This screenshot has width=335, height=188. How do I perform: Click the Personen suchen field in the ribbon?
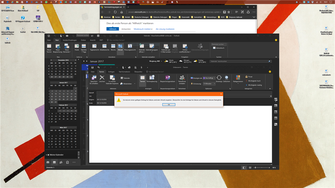pos(219,44)
